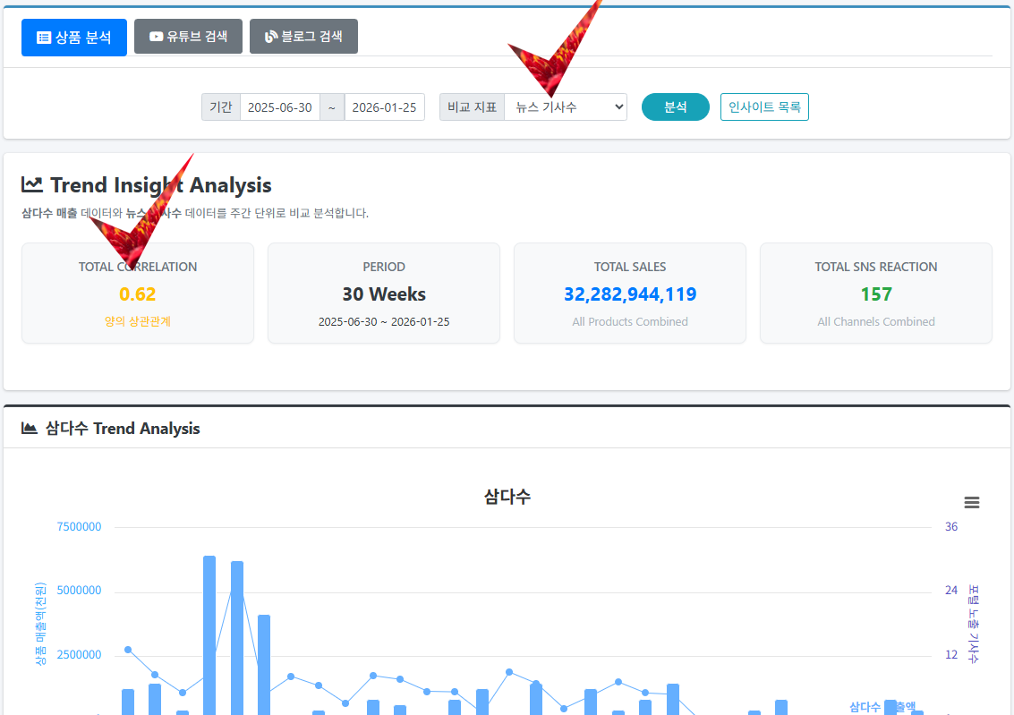The image size is (1014, 715).
Task: Click the line chart icon beside Trend Insight Analysis
Action: coord(32,184)
